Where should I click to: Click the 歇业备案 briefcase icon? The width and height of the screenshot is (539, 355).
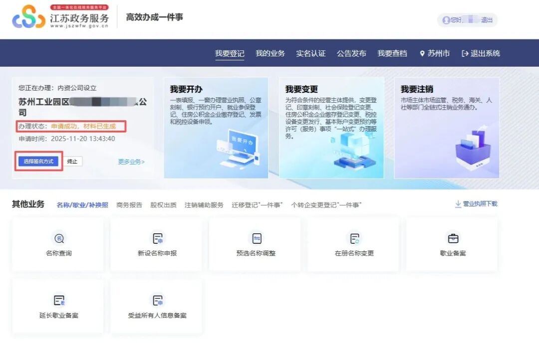tap(453, 238)
